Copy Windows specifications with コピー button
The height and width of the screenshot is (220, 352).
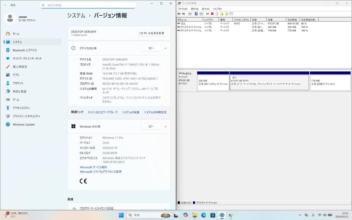point(151,126)
